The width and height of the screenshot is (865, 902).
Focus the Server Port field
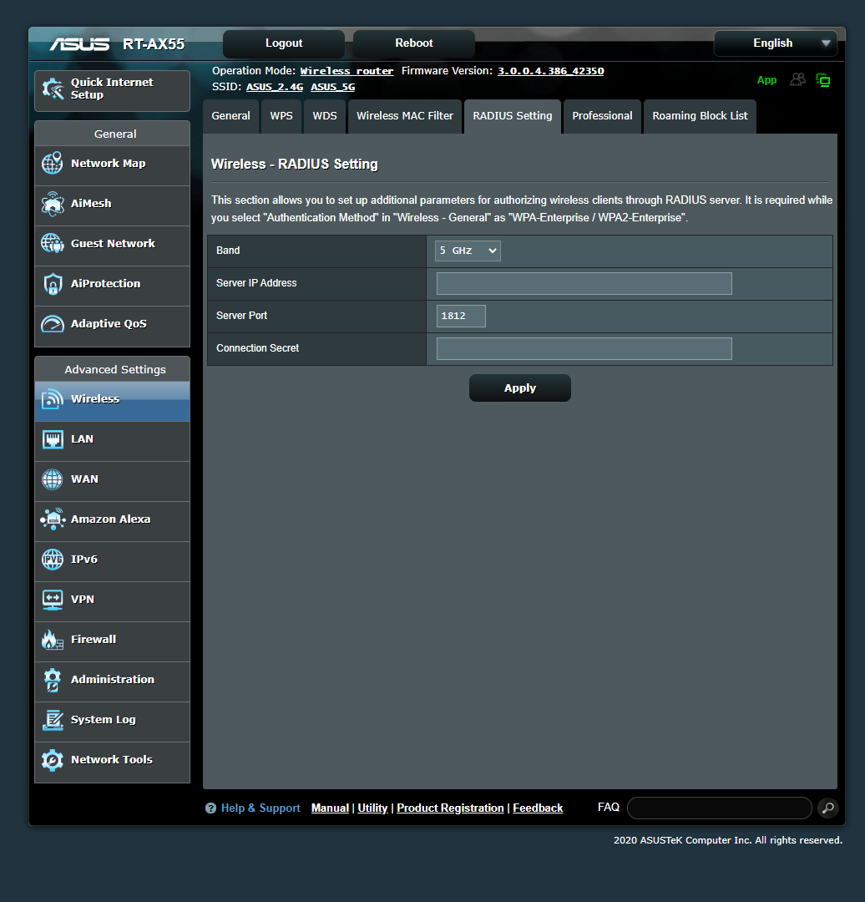[461, 316]
